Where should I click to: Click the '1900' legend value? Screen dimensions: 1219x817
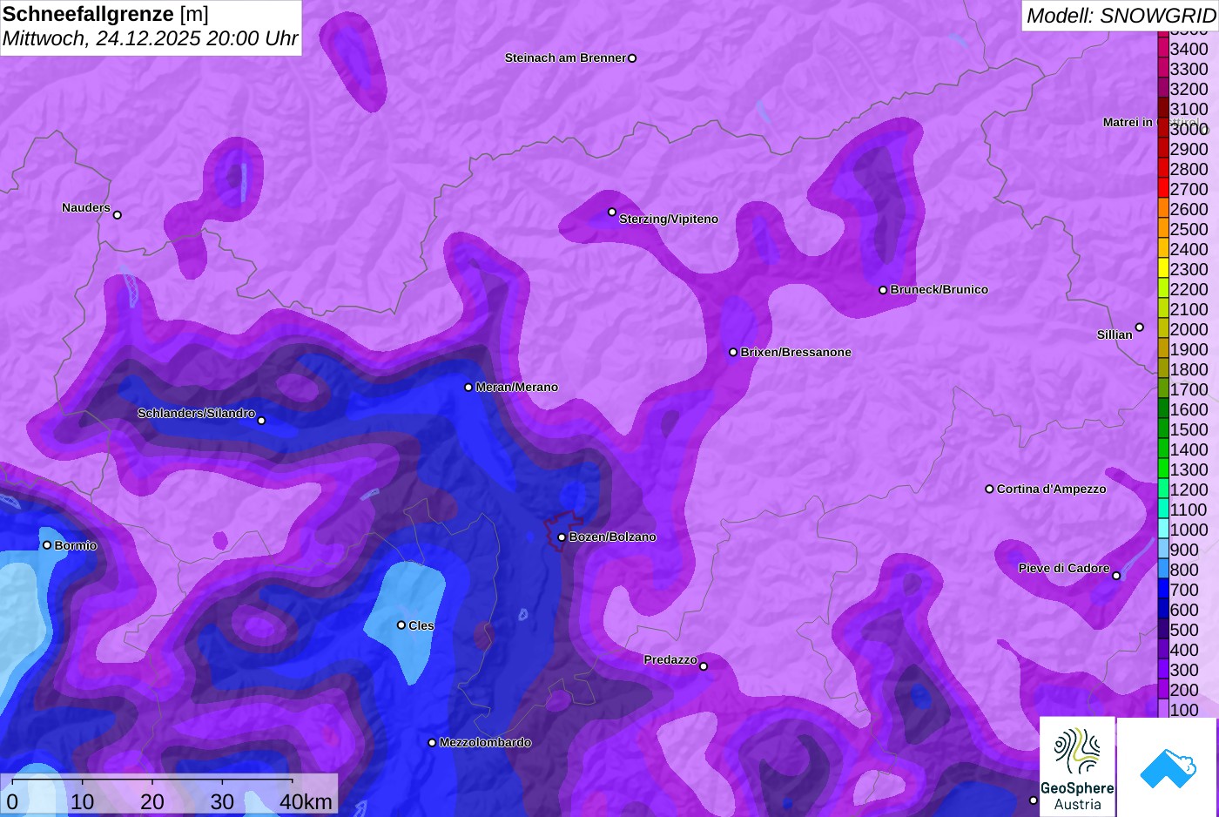(1189, 349)
